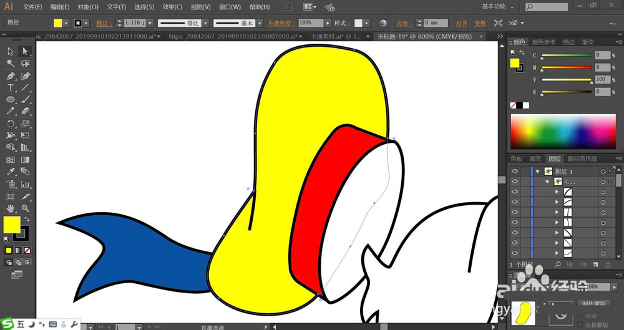
Task: Open the 等比 stroke profile dropdown
Action: point(205,23)
